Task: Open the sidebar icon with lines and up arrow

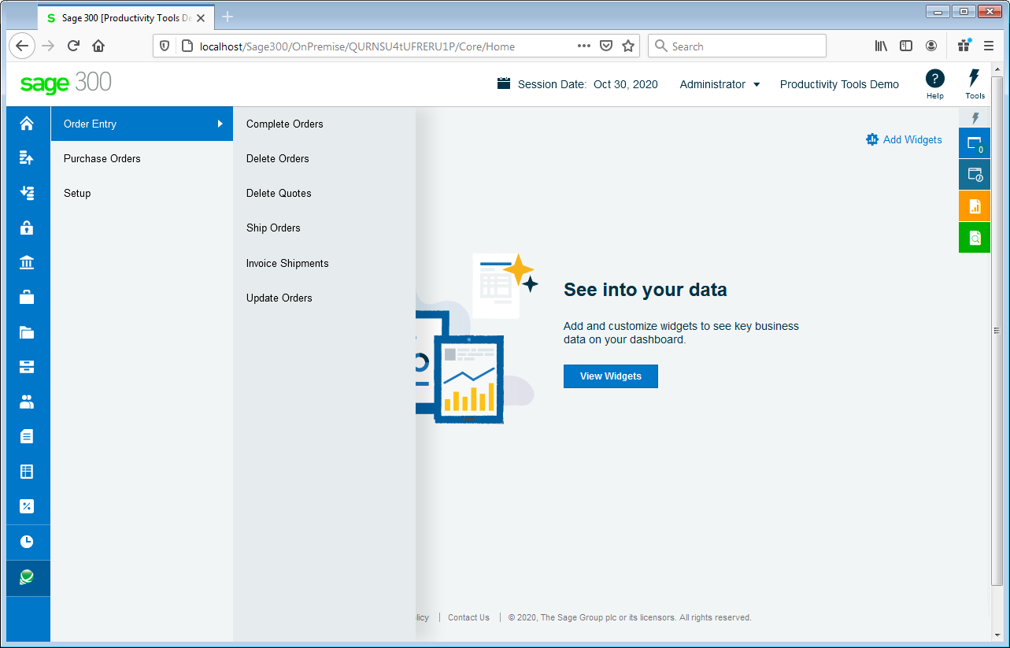Action: (x=27, y=158)
